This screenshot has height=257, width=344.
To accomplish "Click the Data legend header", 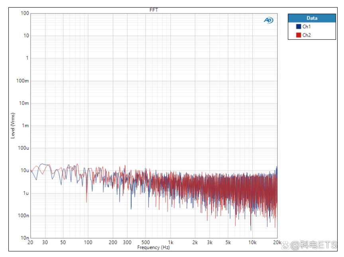I will pos(312,18).
